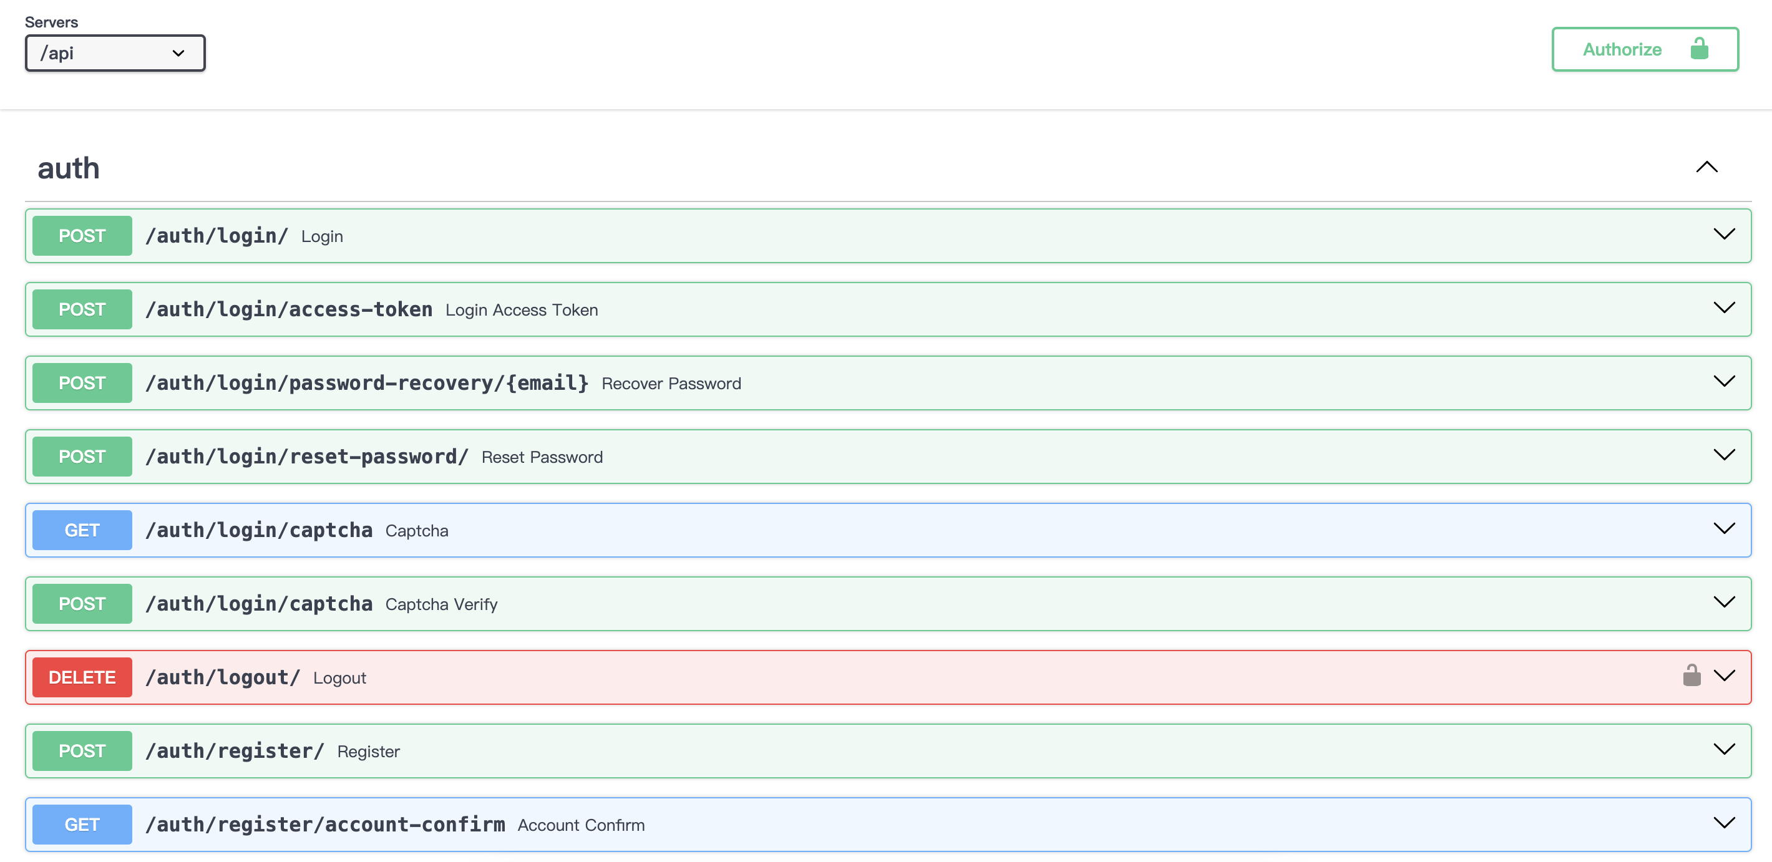
Task: Expand the GET Captcha endpoint chevron
Action: click(1724, 528)
